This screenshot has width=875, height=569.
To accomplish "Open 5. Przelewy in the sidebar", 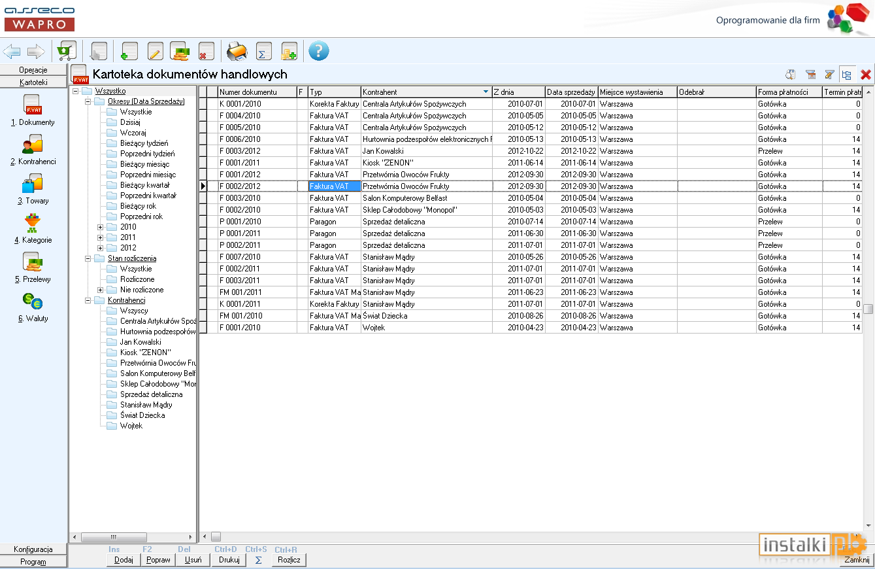I will tap(33, 267).
